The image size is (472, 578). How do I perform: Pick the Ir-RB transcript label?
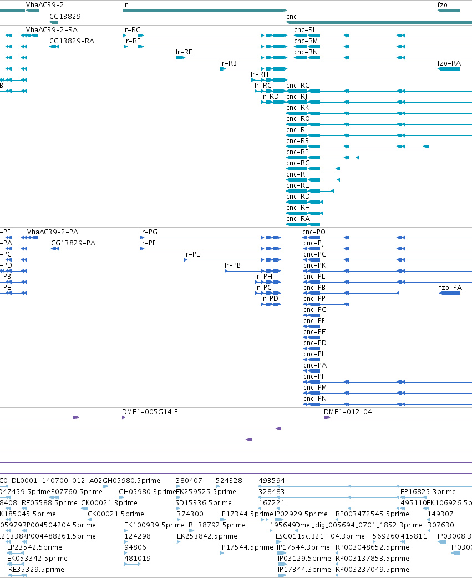tap(229, 63)
